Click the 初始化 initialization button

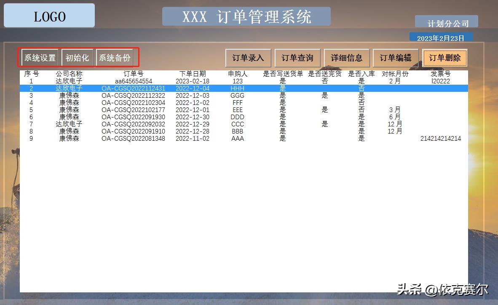[x=78, y=58]
